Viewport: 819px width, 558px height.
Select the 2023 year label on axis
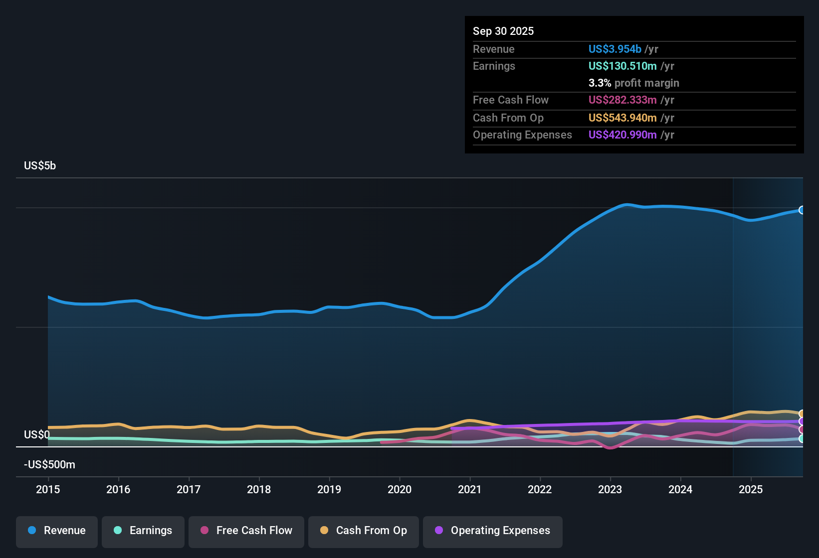[611, 490]
